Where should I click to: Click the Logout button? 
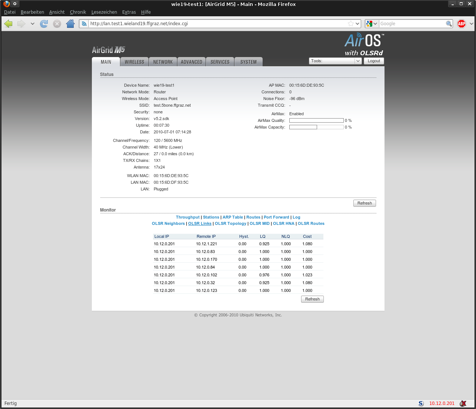pyautogui.click(x=374, y=61)
